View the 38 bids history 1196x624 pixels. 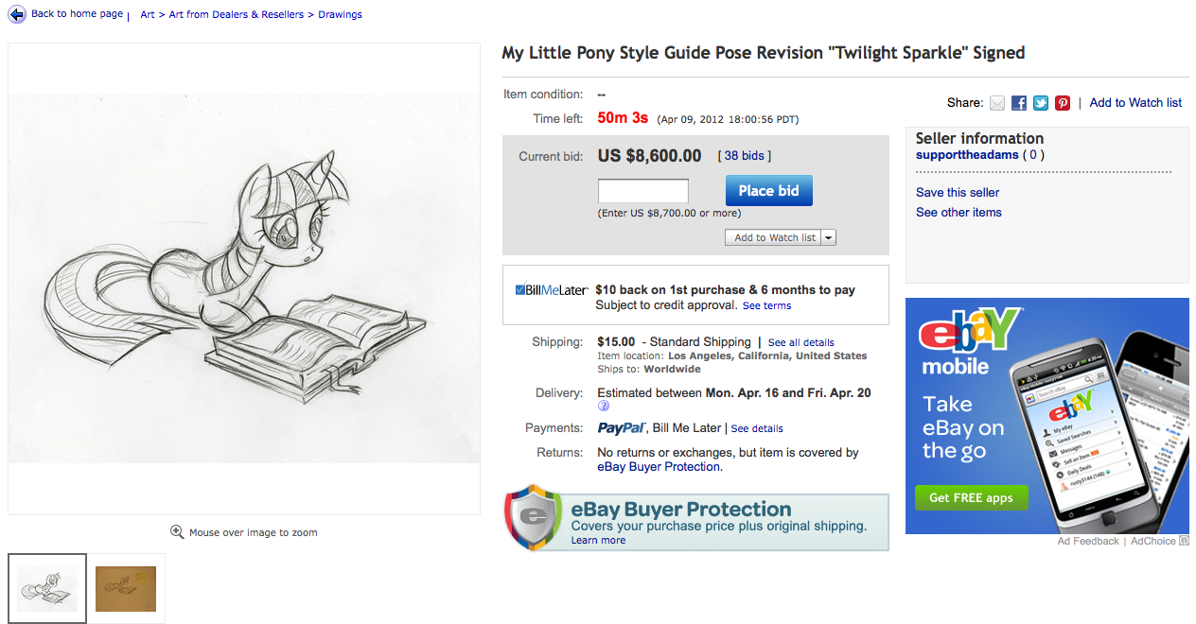click(745, 156)
